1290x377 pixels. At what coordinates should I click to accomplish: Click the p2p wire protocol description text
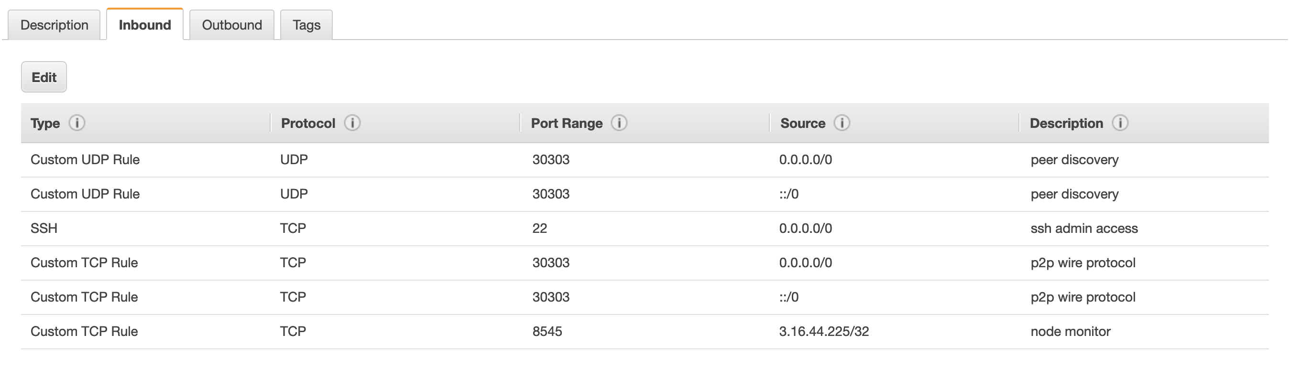[x=1082, y=262]
